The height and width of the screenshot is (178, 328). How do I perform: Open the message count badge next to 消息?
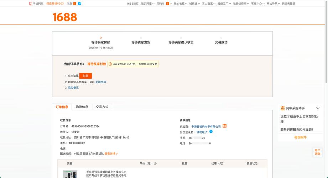coord(74,4)
